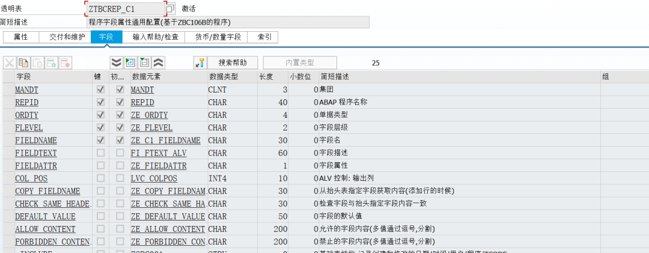Open the REPID field name link
This screenshot has width=649, height=253.
[x=26, y=102]
